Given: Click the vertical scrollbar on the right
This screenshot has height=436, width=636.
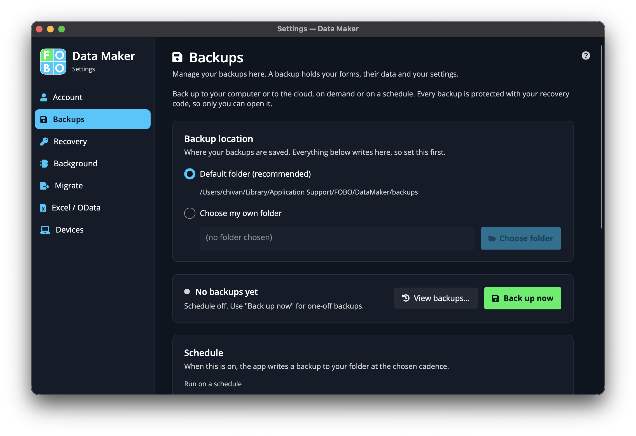Looking at the screenshot, I should pos(601,137).
